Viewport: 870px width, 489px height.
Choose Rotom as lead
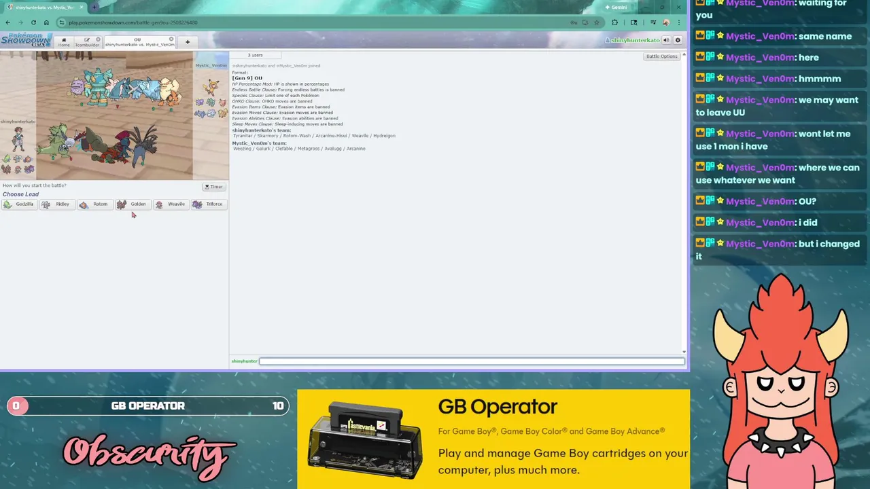point(94,204)
